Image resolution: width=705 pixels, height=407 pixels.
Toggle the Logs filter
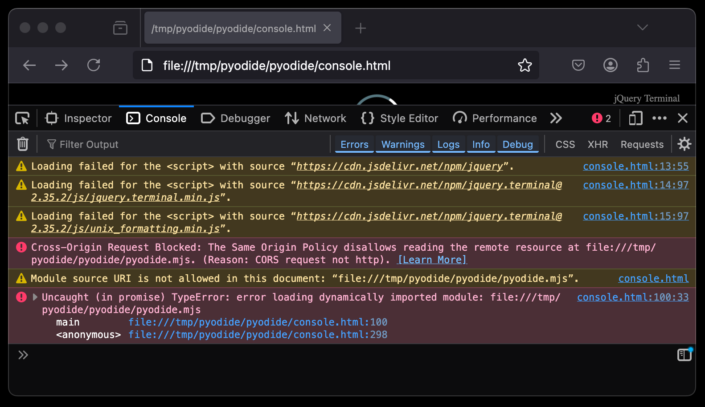pyautogui.click(x=448, y=144)
